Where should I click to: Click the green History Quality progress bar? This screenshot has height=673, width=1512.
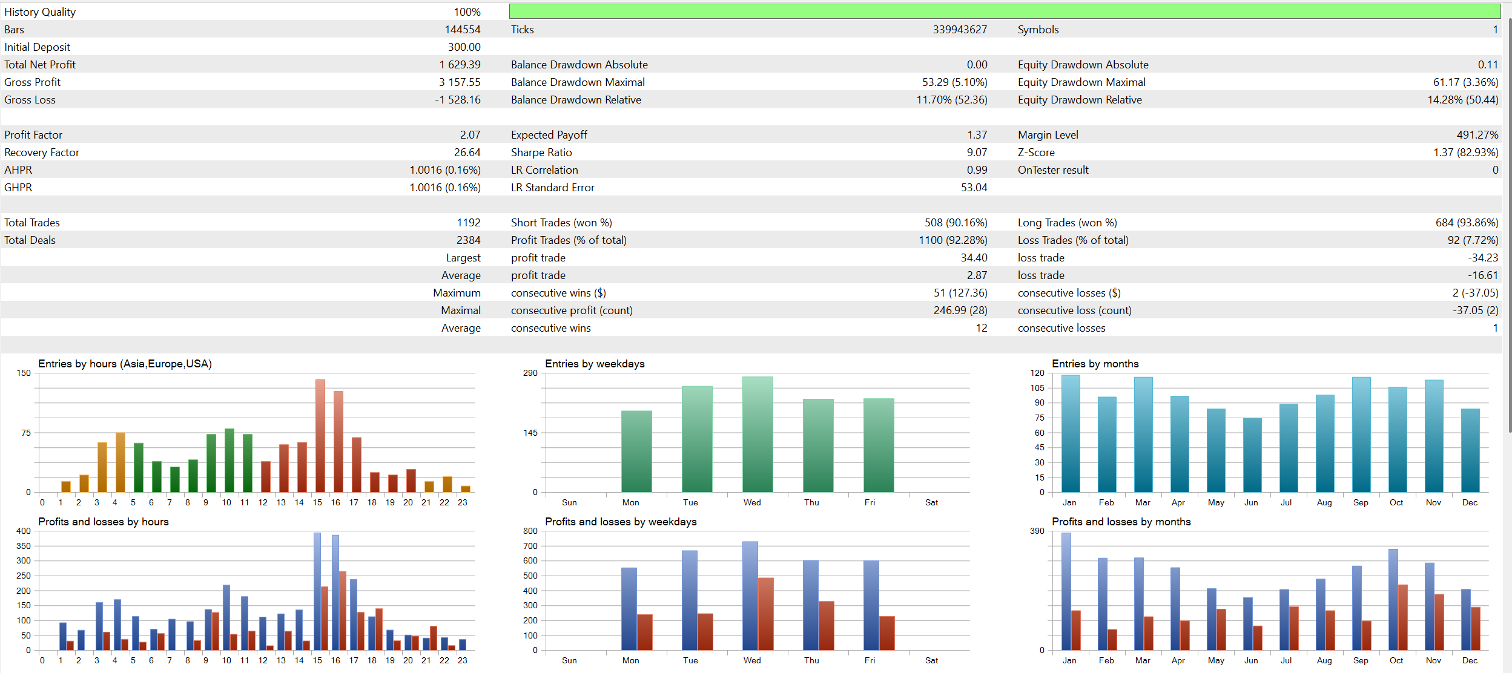pyautogui.click(x=1004, y=11)
